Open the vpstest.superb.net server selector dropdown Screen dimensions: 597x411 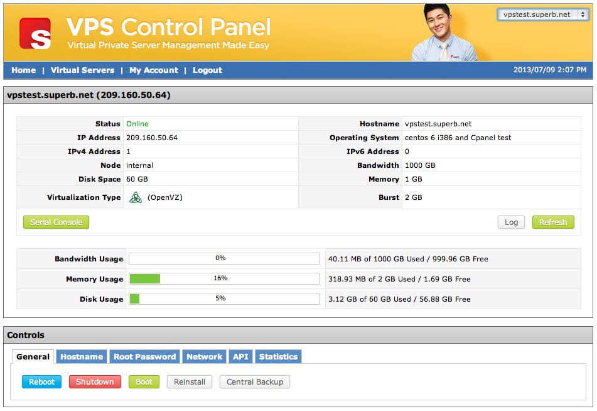pos(543,14)
